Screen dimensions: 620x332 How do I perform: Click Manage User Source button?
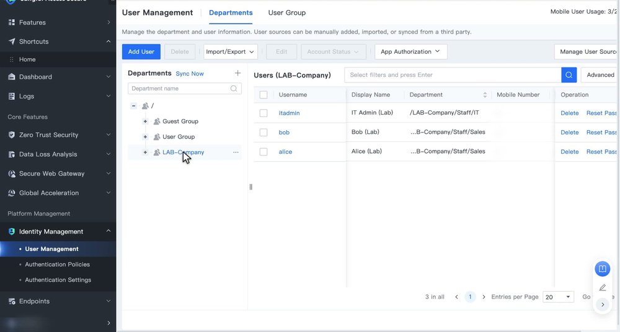click(x=587, y=52)
